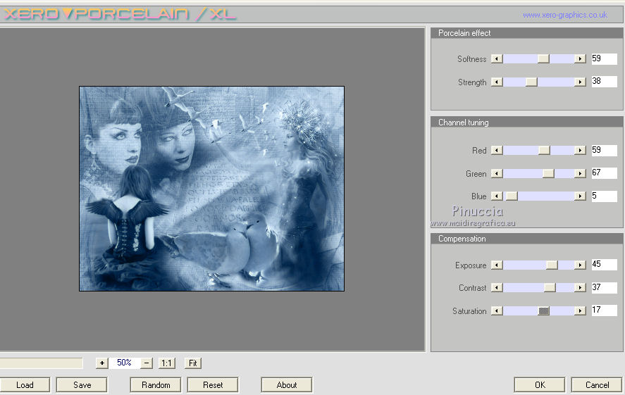Click the Strength slider thumb
This screenshot has height=395, width=625.
click(531, 82)
